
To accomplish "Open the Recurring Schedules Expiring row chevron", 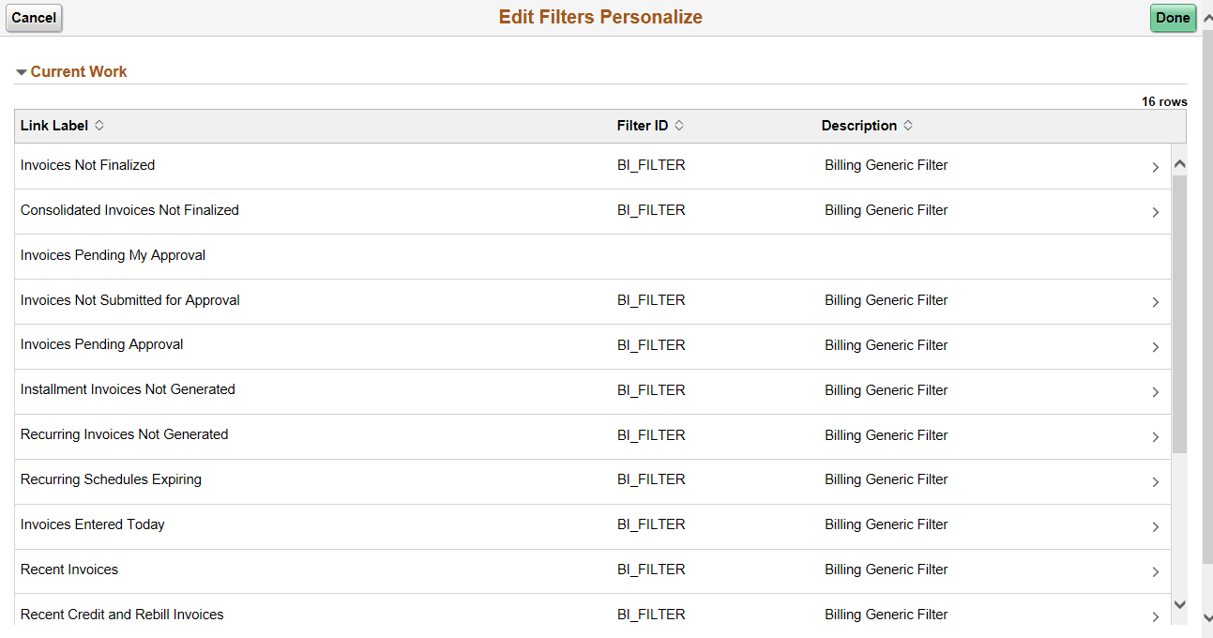I will pos(1156,481).
